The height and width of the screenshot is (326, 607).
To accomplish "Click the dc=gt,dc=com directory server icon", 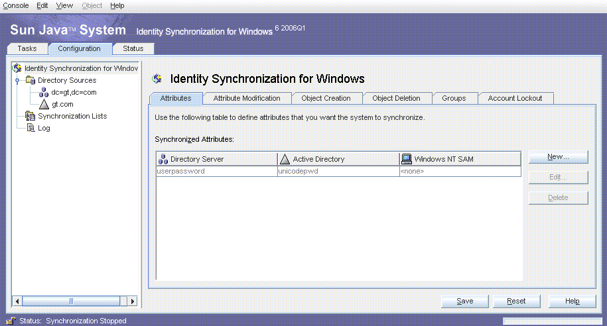I will [44, 92].
